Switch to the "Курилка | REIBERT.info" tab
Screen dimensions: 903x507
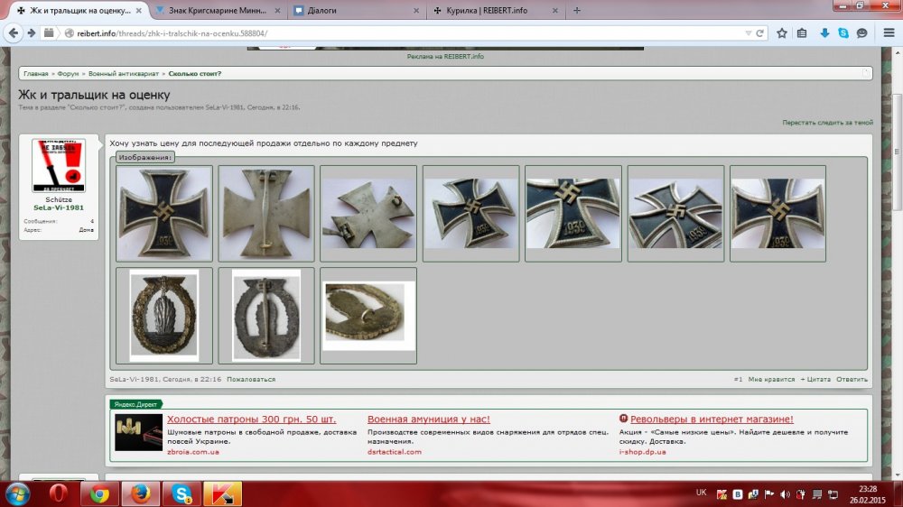(497, 11)
